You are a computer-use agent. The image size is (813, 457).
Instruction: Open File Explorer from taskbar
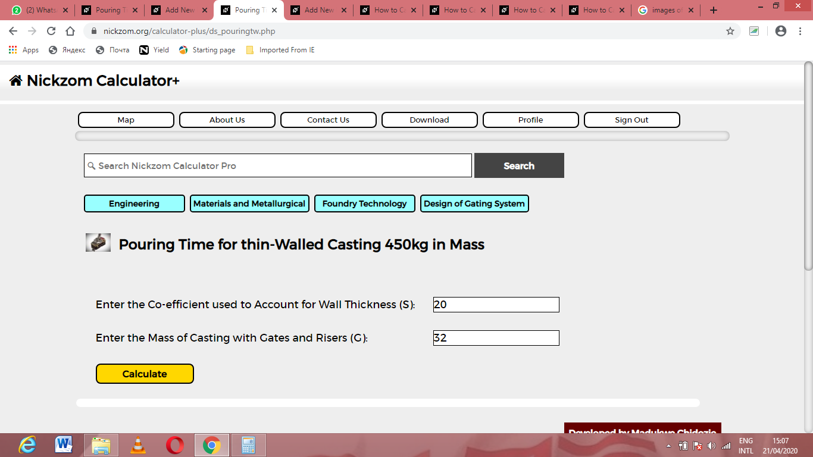click(x=101, y=445)
